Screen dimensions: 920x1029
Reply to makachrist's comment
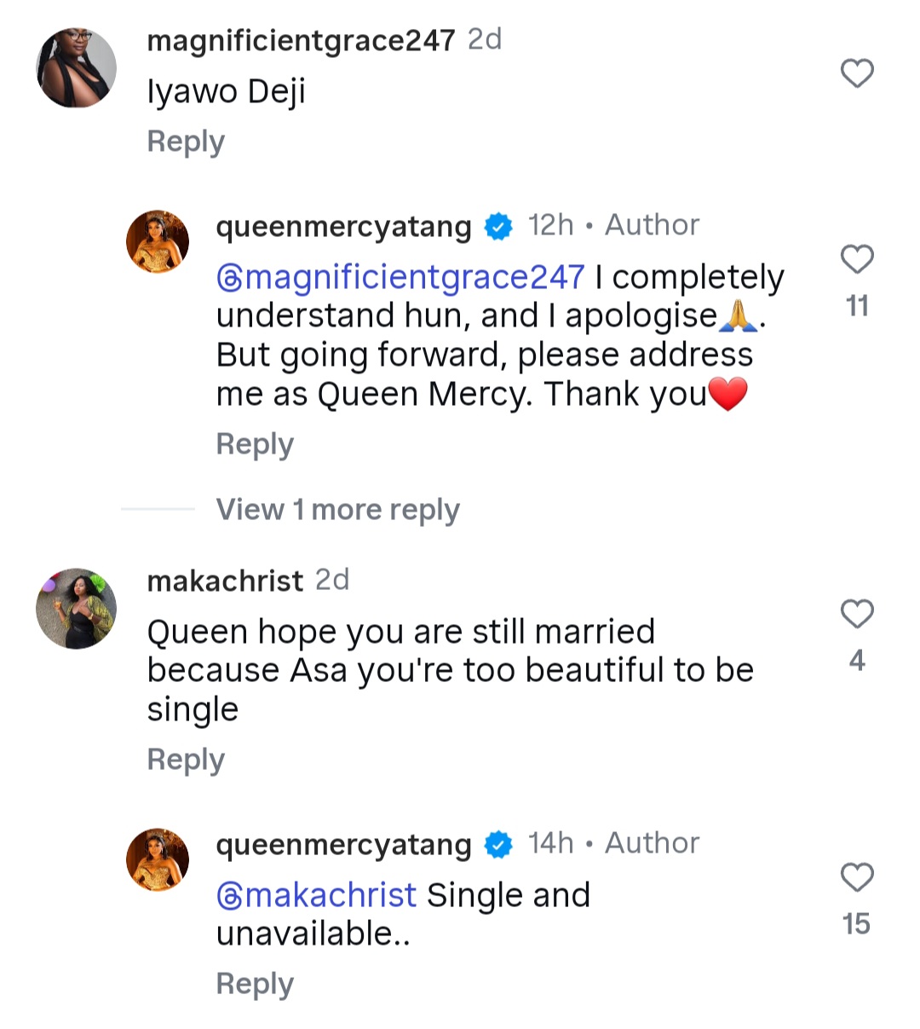[186, 760]
